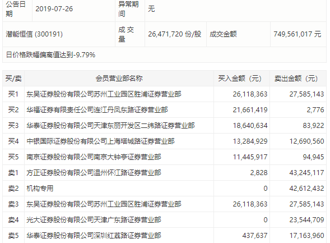Select the 无 value beside 异常期间

[151, 9]
